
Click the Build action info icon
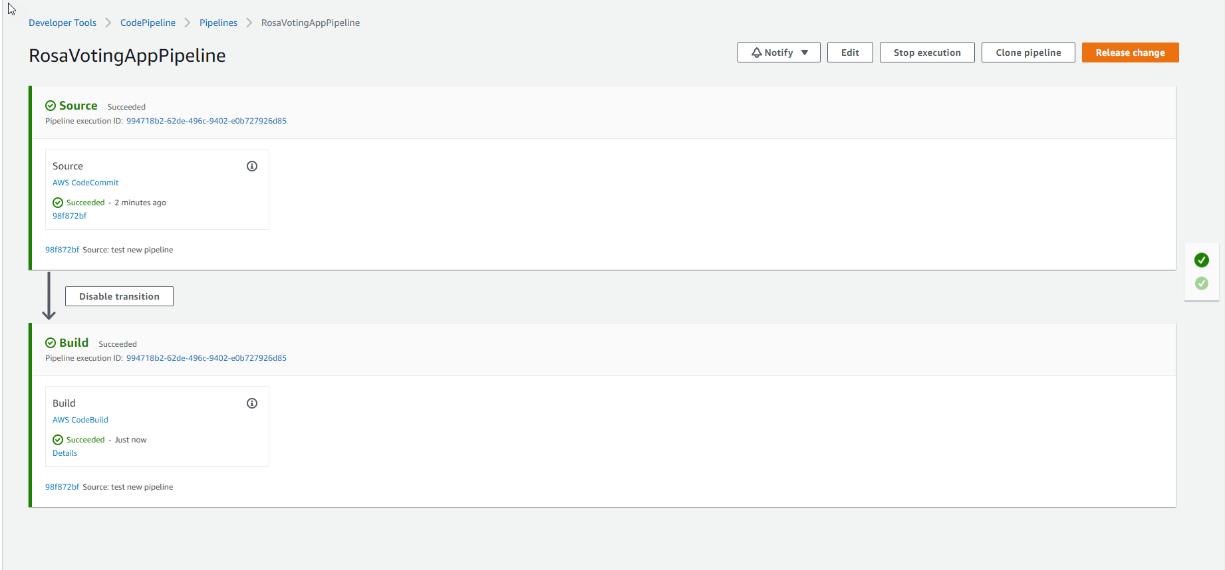pyautogui.click(x=252, y=403)
